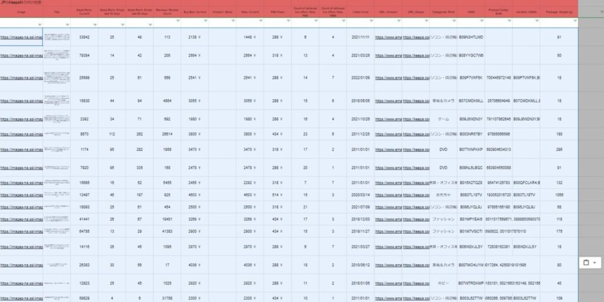Open filter for live offers New FBM column

344,21
